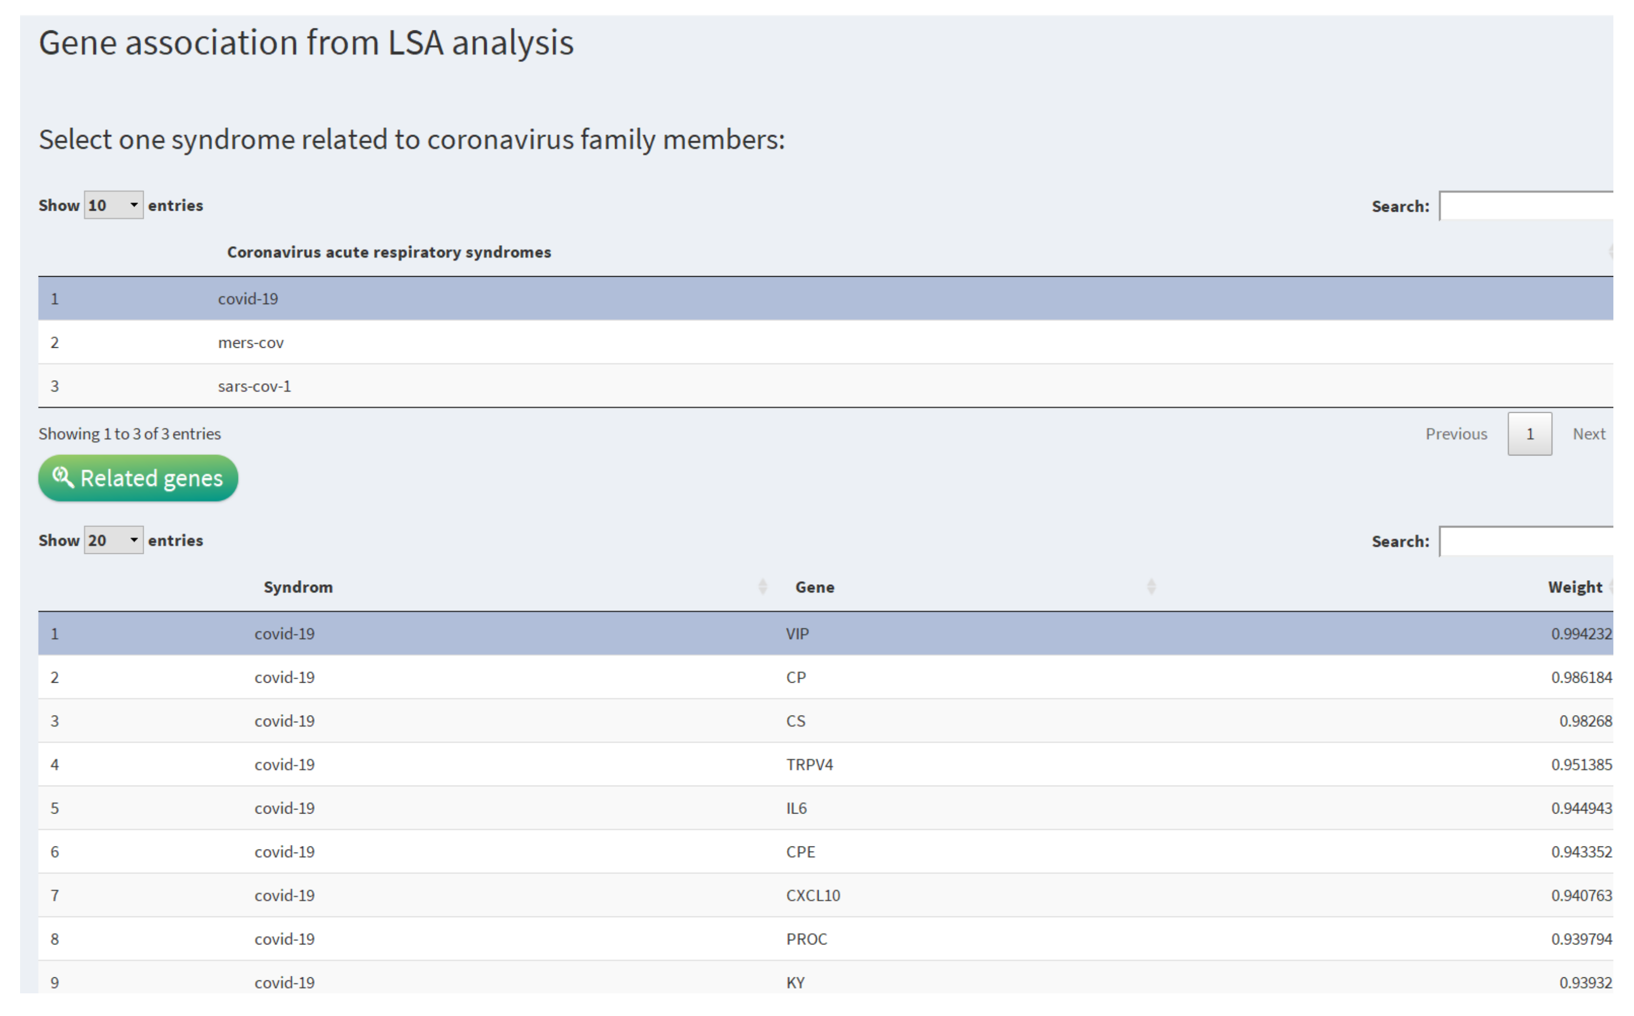Select the PROC gene row
The width and height of the screenshot is (1634, 1016).
[x=806, y=939]
